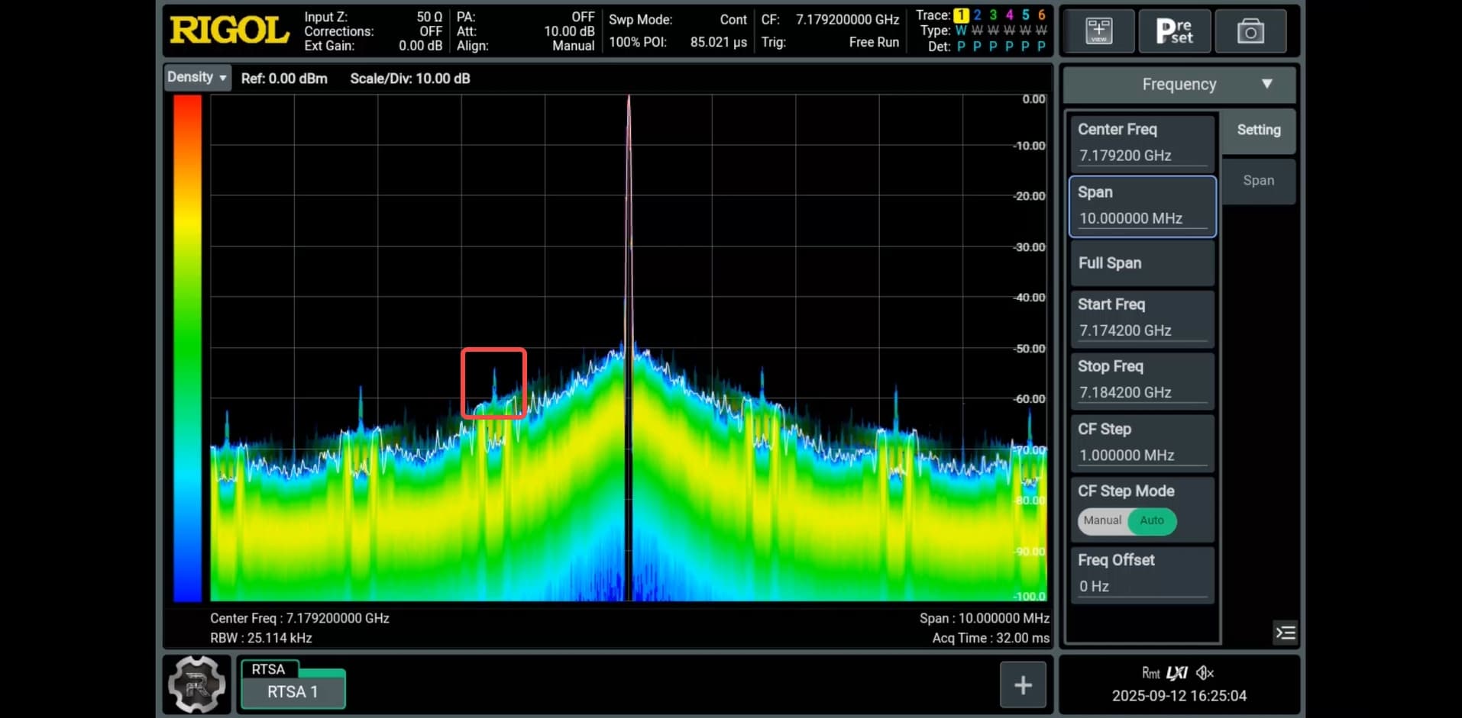Set CF Step Mode to Auto
1462x718 pixels.
[1152, 520]
